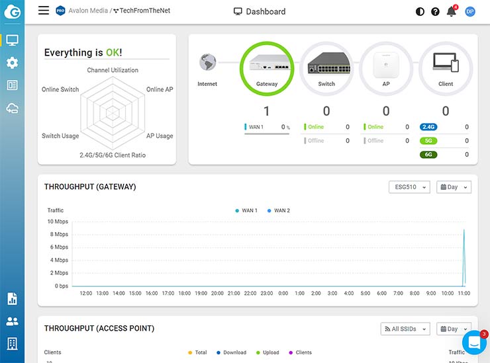Click the help question mark icon
490x363 pixels.
tap(435, 12)
